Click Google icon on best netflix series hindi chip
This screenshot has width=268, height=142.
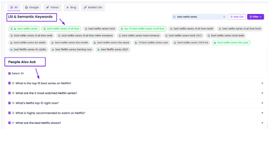[86, 29]
